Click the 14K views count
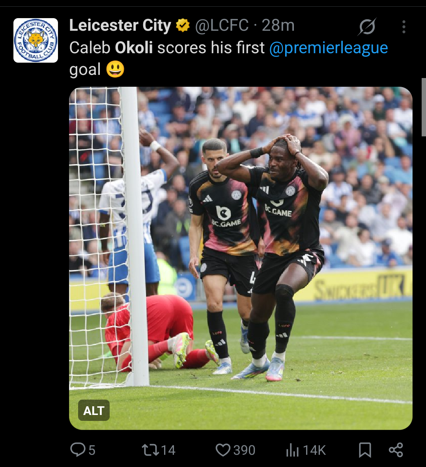The height and width of the screenshot is (467, 426). 314,450
